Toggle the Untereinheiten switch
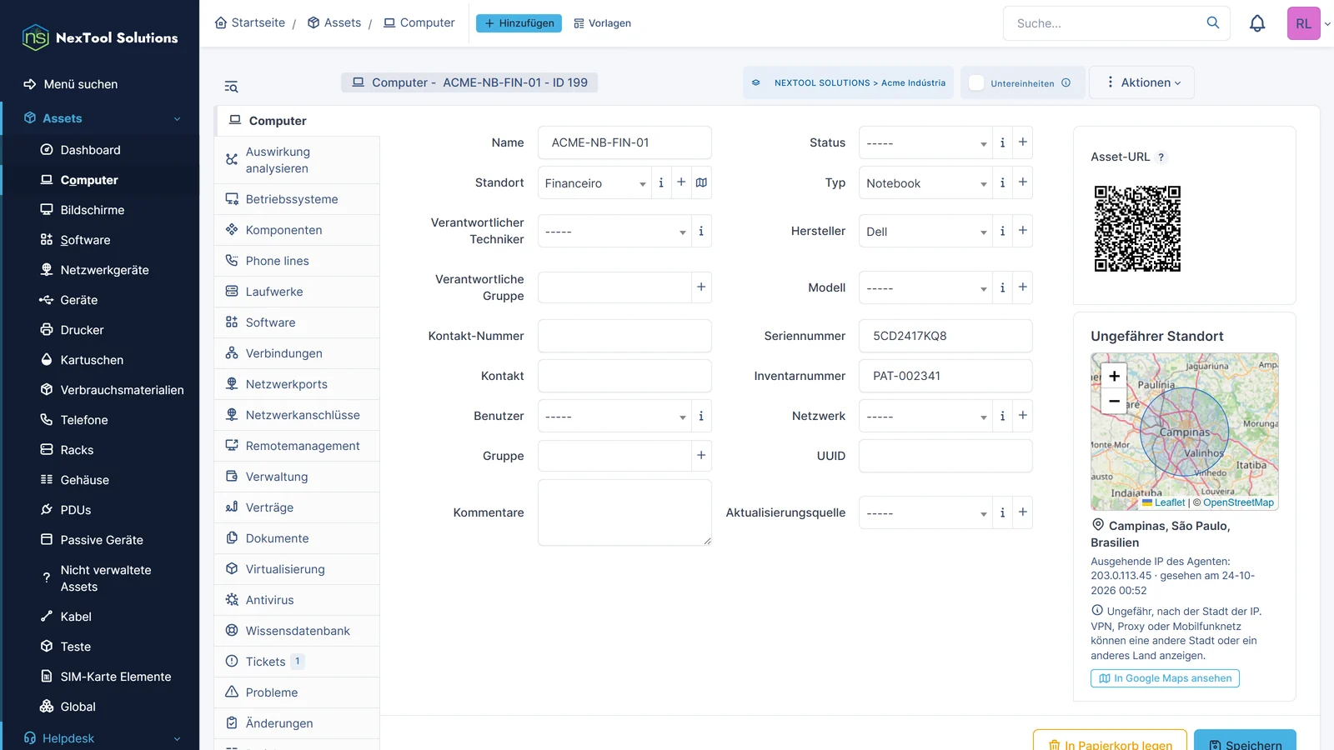This screenshot has height=750, width=1334. [x=976, y=82]
